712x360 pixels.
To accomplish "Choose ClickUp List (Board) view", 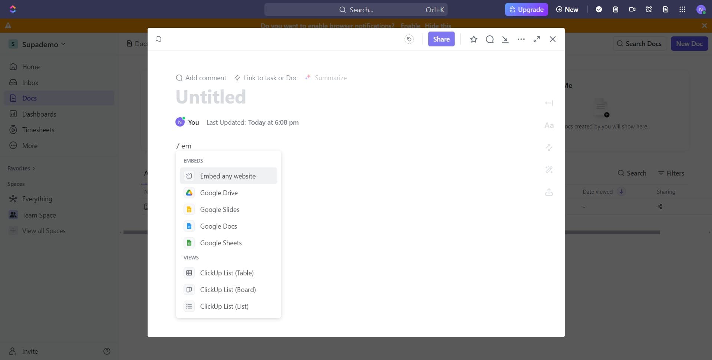I will tap(228, 289).
